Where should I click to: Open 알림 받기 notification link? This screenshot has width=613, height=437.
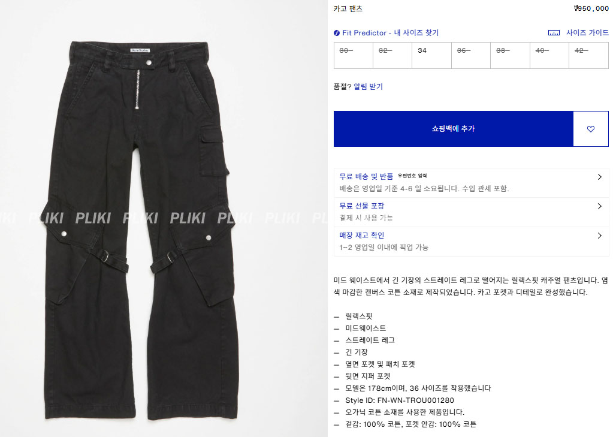coord(369,86)
